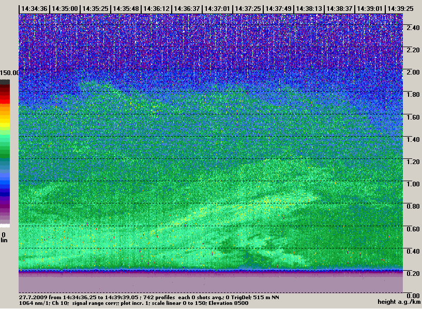Select the 0.40 height axis label
This screenshot has width=422, height=309.
pos(413,252)
